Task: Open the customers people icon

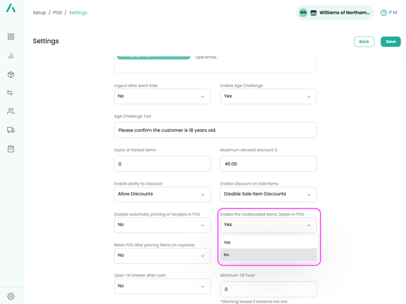Action: (x=11, y=111)
